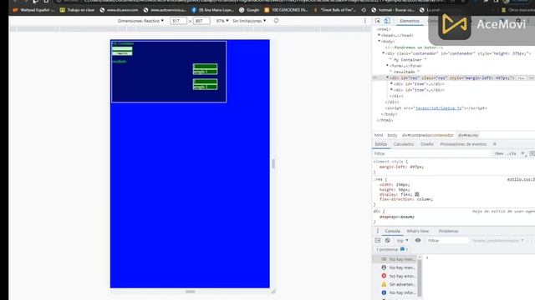Click the html breadcrumb

click(379, 135)
